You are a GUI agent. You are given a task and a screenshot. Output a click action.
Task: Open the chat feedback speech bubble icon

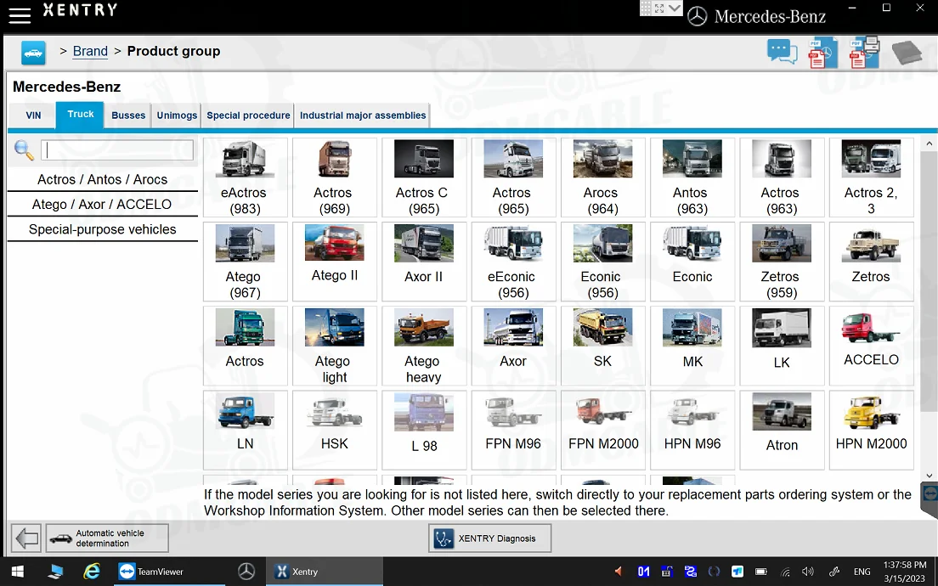tap(783, 52)
